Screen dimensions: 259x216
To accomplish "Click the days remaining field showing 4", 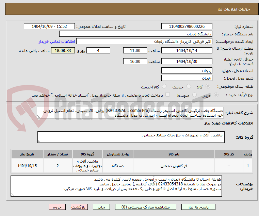I will pos(98,50).
